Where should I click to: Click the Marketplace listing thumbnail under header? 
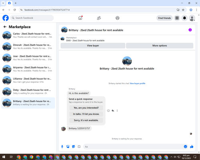[62, 39]
